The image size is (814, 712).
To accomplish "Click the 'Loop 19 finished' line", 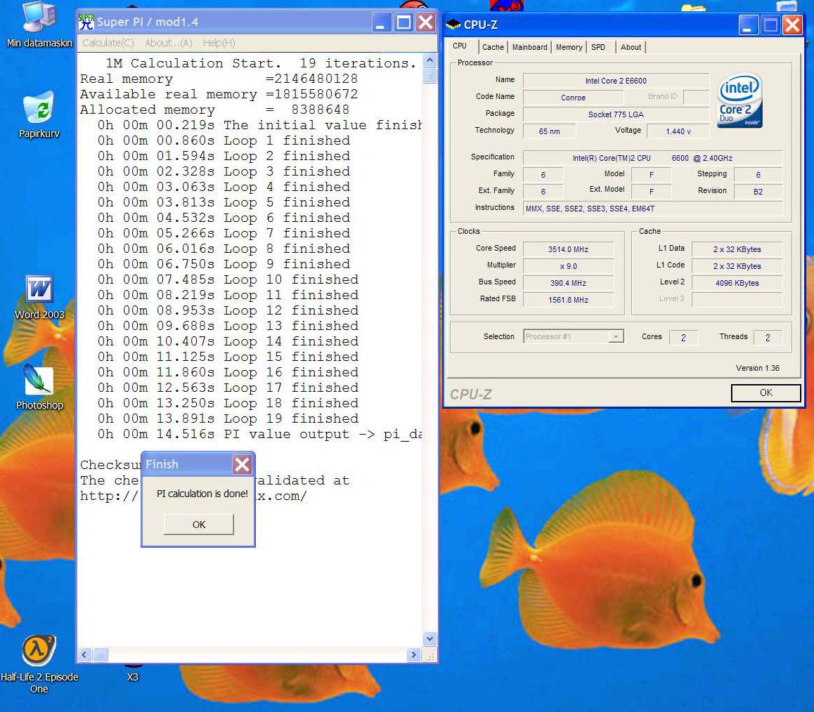I will pyautogui.click(x=228, y=418).
